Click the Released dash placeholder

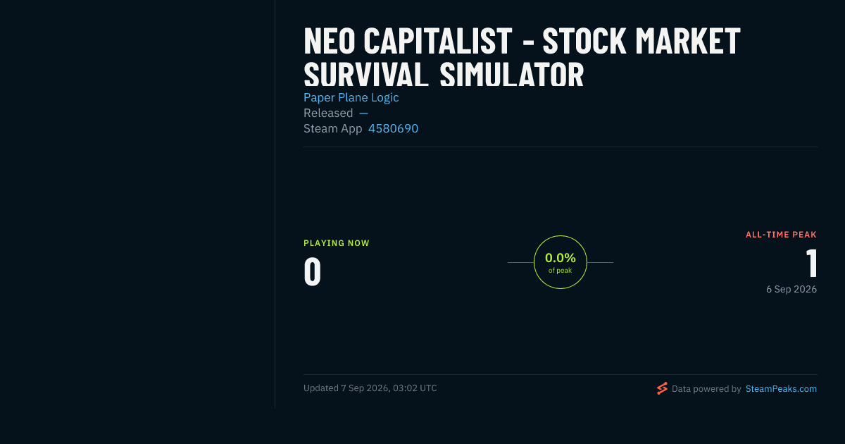(363, 113)
